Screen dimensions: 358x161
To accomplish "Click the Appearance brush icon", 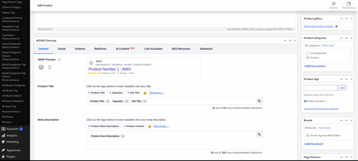I will [x=3, y=150].
